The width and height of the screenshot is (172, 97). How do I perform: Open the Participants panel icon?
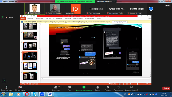point(56,87)
